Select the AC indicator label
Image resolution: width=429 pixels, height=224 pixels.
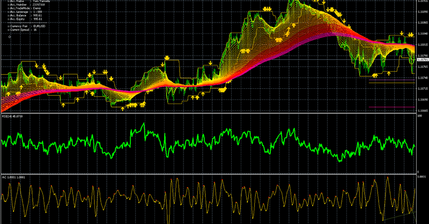[13, 177]
